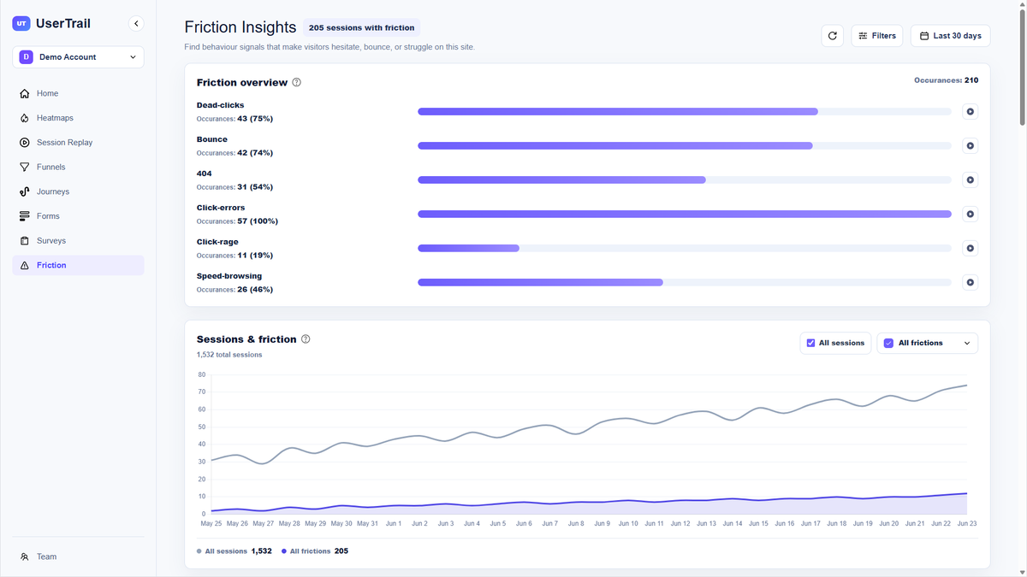
Task: Open Heatmaps menu item
Action: pos(78,118)
